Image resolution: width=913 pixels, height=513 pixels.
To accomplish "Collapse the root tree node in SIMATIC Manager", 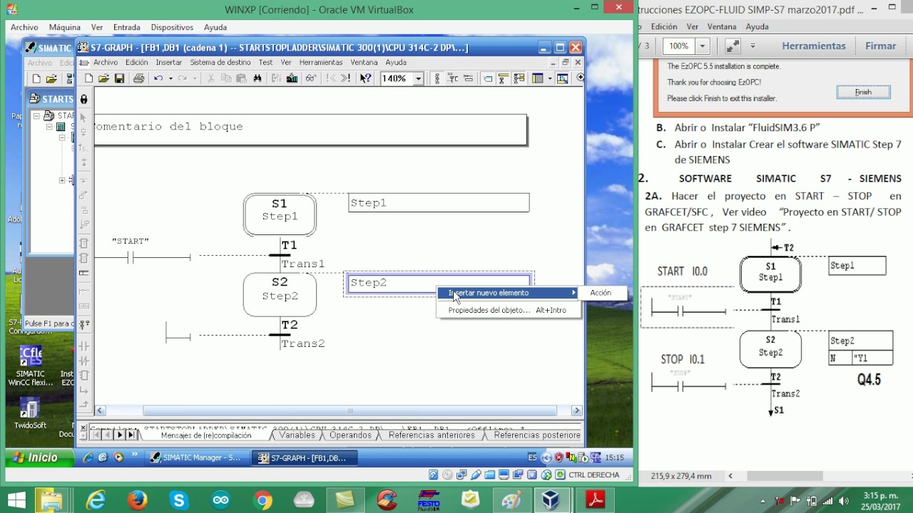I will point(36,115).
